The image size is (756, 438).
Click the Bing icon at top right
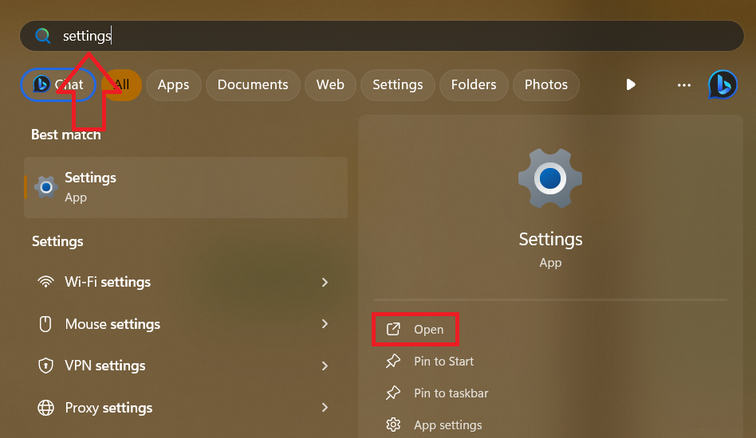tap(723, 84)
